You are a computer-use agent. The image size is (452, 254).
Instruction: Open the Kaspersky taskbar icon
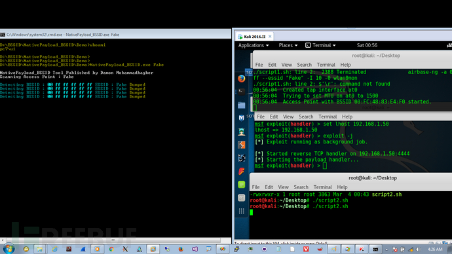(362, 249)
